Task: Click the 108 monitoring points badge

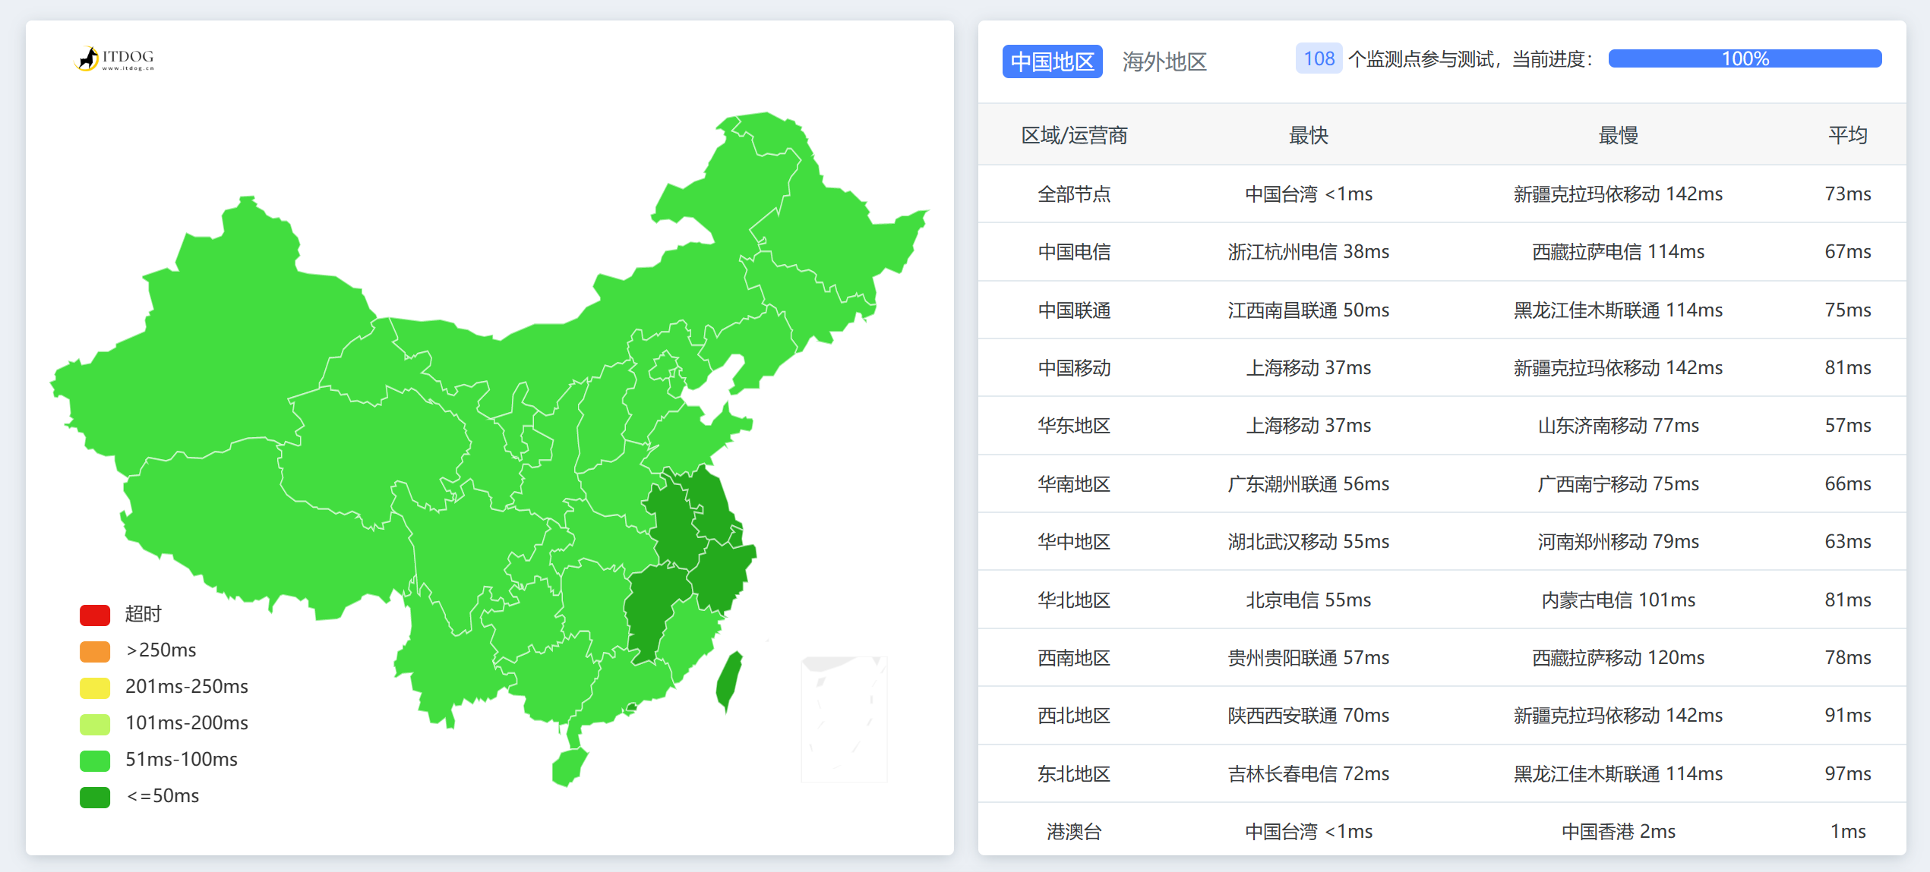Action: point(1319,59)
